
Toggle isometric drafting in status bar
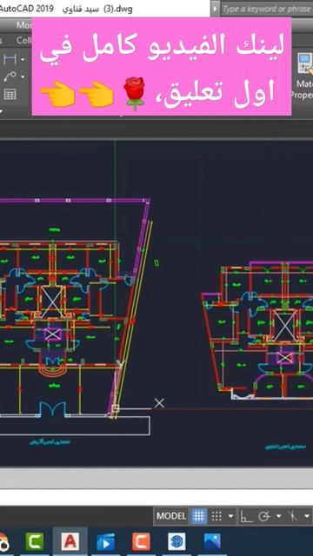(x=293, y=516)
